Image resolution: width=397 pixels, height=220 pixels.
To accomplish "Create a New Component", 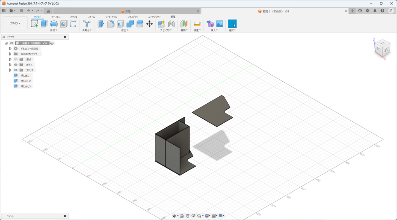I will click(x=161, y=24).
